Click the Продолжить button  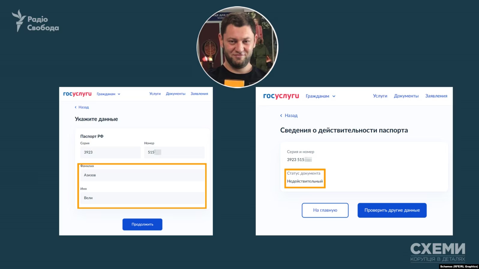tap(142, 224)
